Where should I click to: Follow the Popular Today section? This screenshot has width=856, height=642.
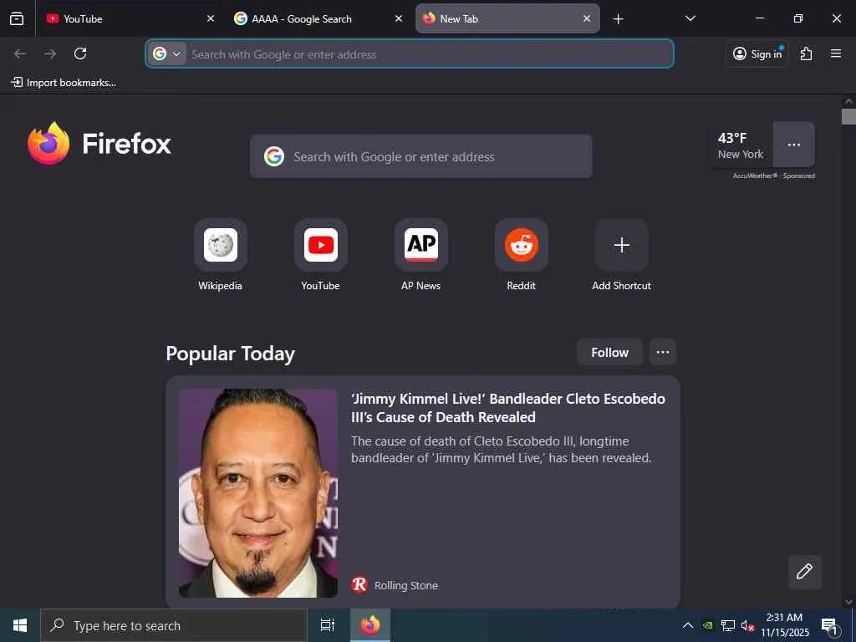coord(609,352)
